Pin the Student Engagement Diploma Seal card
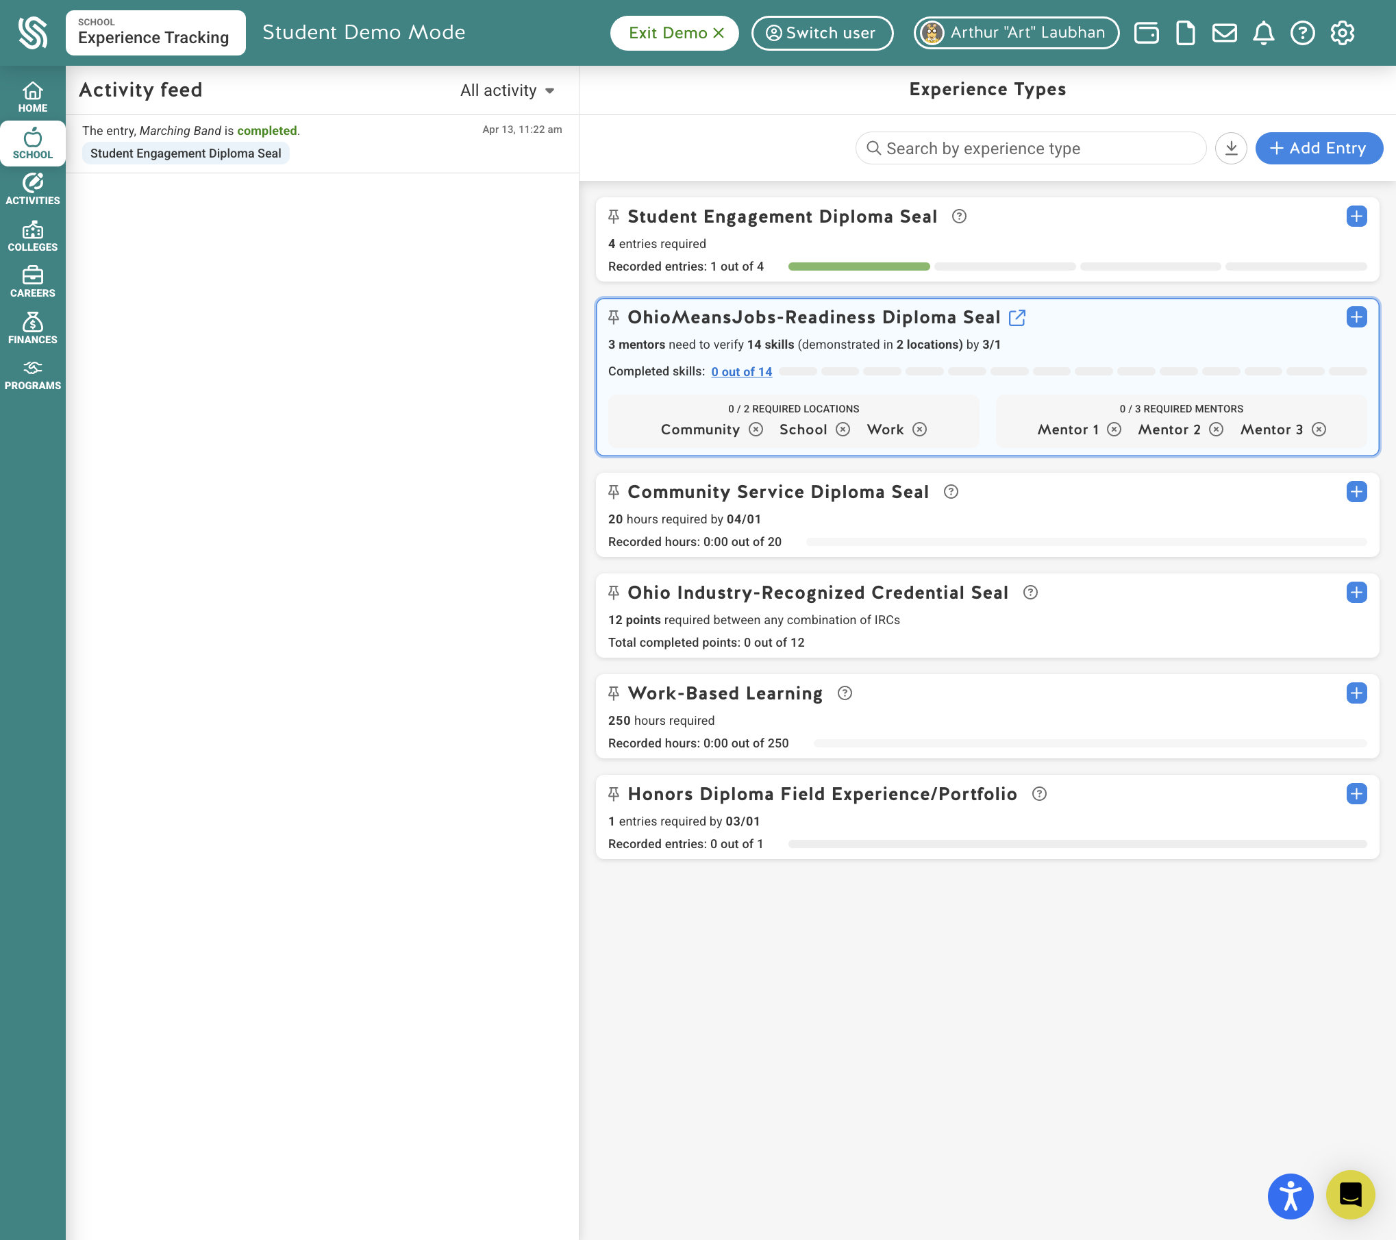This screenshot has height=1240, width=1396. point(614,216)
